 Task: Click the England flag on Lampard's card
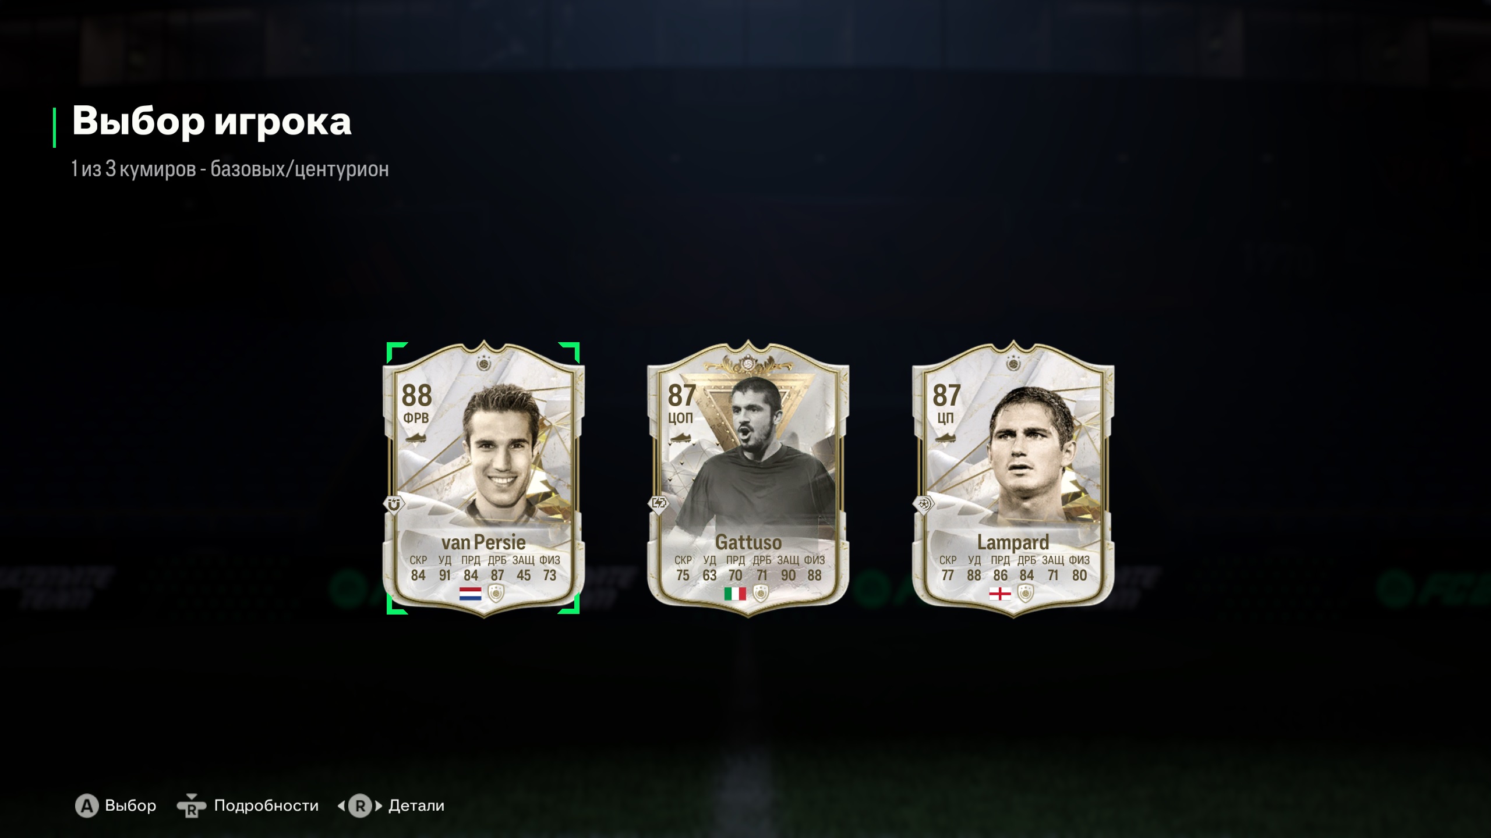1000,594
